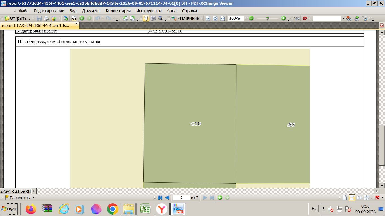385x216 pixels.
Task: Select the Hand tool
Action: (x=146, y=18)
